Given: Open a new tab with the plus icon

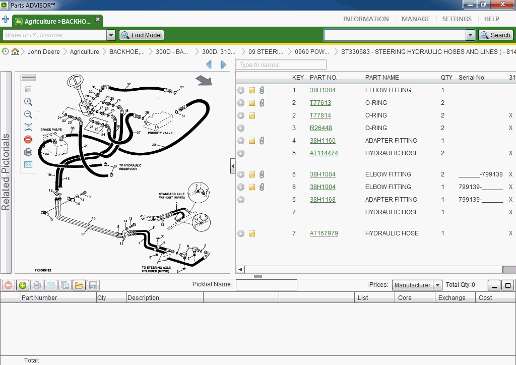Looking at the screenshot, I should tap(5, 19).
